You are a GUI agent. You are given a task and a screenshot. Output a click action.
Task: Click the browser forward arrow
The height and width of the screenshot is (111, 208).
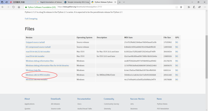pyautogui.click(x=8, y=7)
